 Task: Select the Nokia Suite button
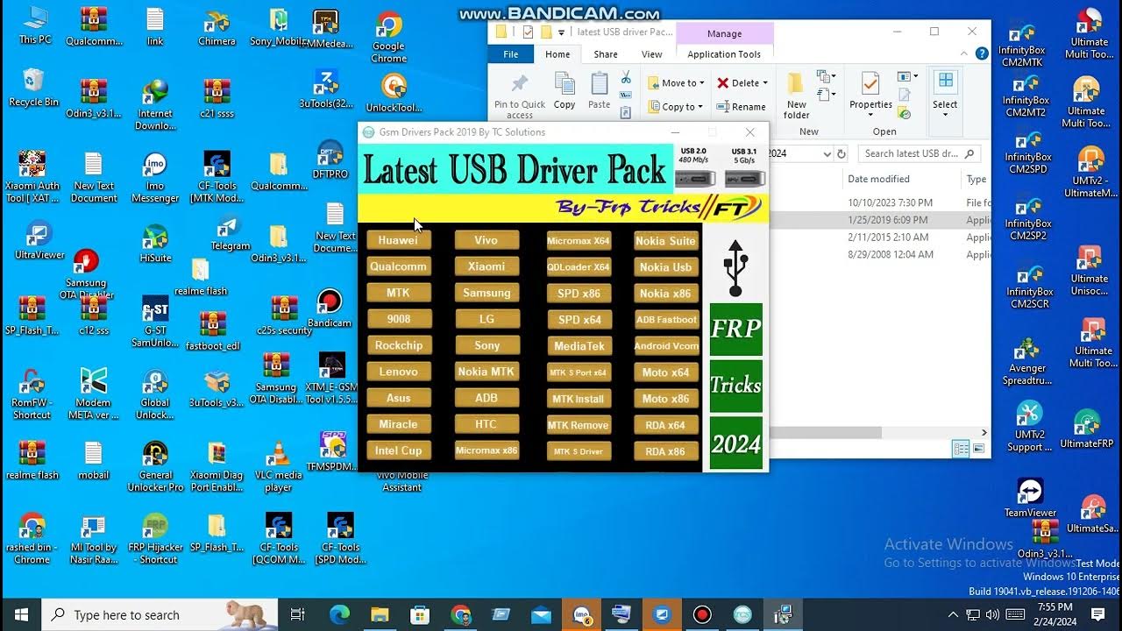tap(666, 240)
